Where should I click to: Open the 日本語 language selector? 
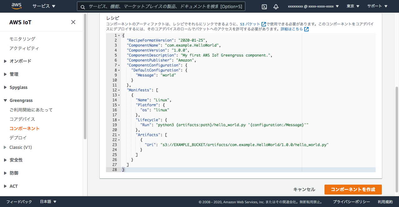click(48, 202)
